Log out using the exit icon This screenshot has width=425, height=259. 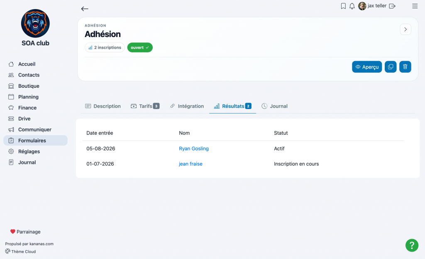pos(392,6)
